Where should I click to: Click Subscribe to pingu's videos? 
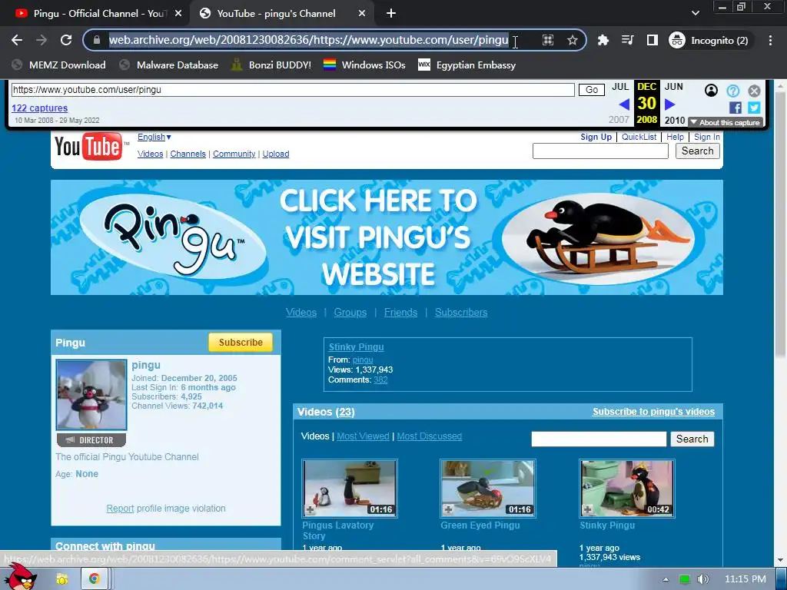653,412
